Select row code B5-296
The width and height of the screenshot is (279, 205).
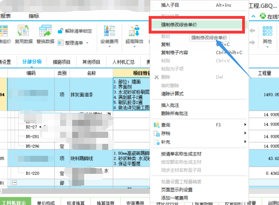pos(32,146)
